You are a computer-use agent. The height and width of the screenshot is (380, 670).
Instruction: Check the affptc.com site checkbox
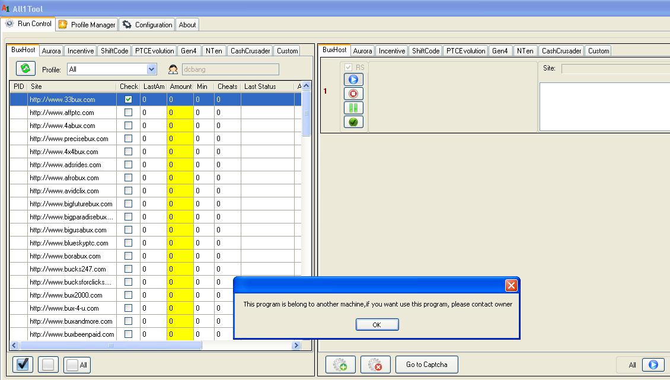click(x=128, y=113)
